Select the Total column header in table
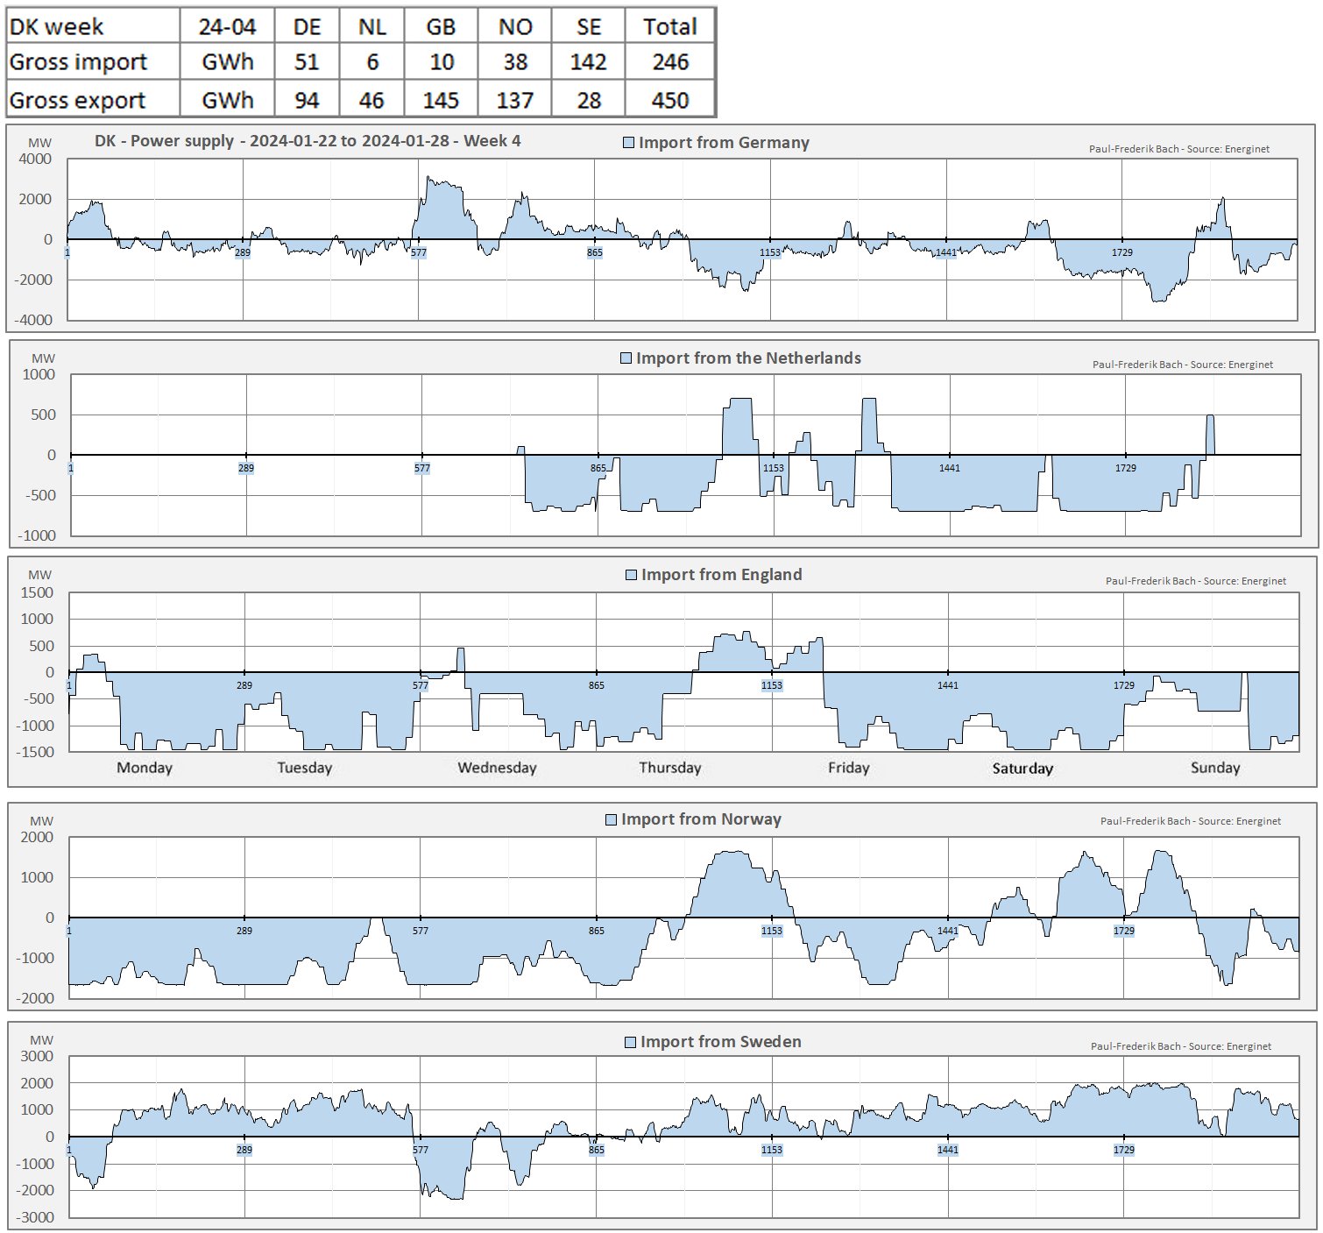 (x=669, y=26)
